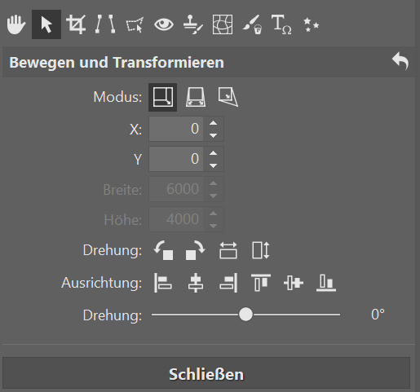Rotate left 90 degrees
The height and width of the screenshot is (392, 420).
point(163,250)
